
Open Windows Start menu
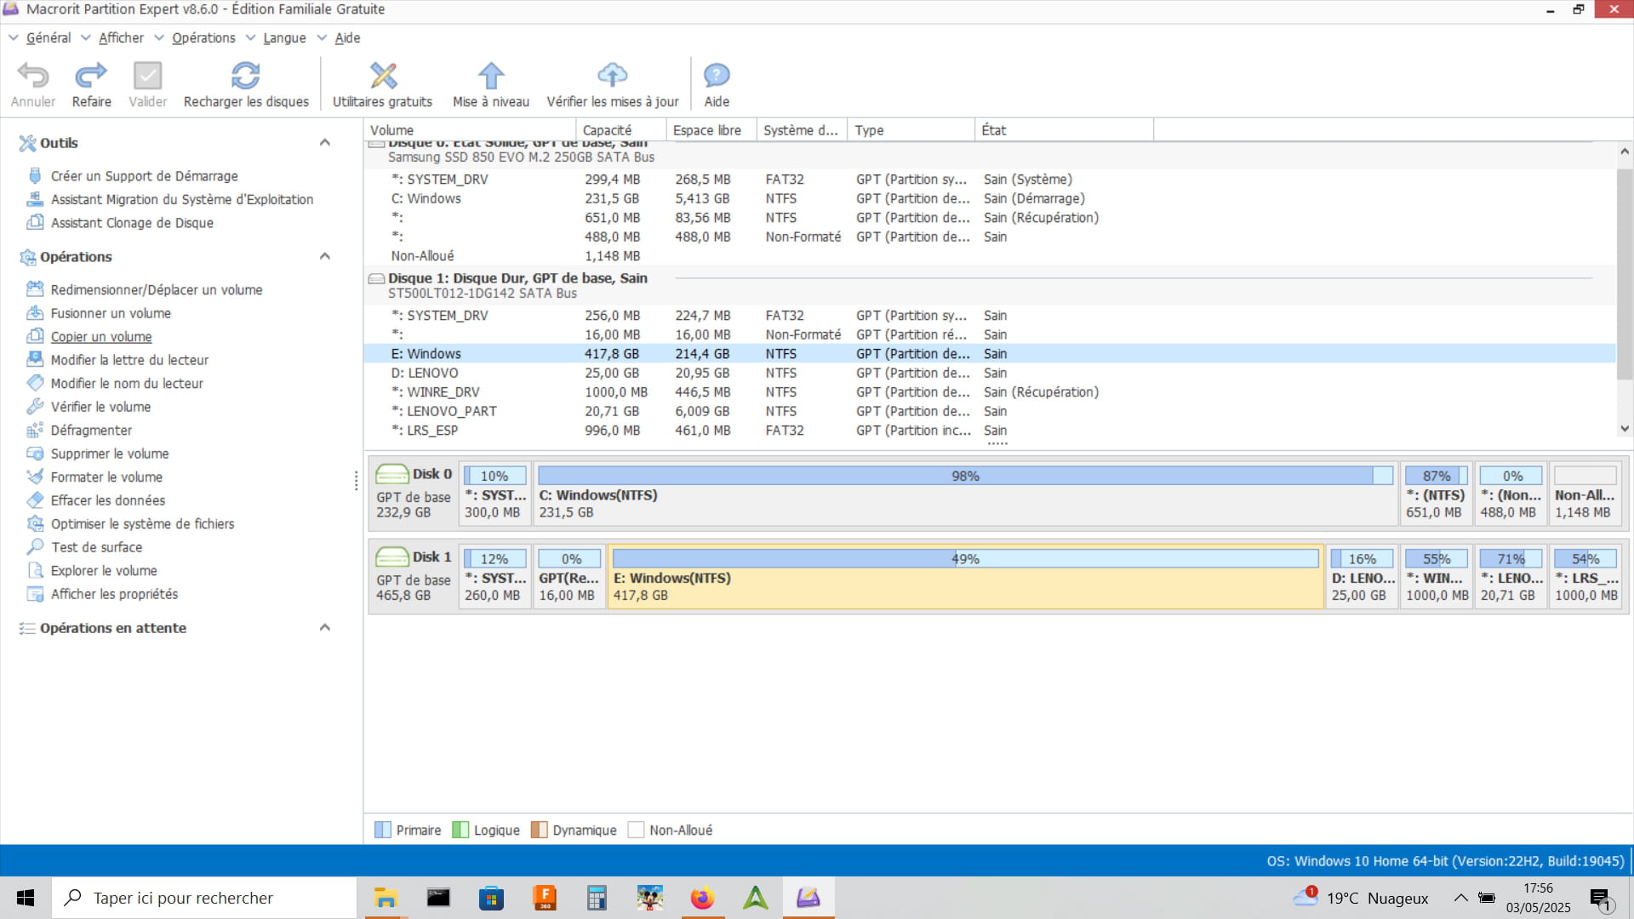click(26, 898)
